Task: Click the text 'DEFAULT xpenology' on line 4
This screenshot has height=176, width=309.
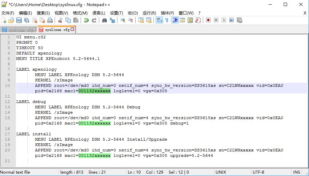Action: [x=39, y=53]
